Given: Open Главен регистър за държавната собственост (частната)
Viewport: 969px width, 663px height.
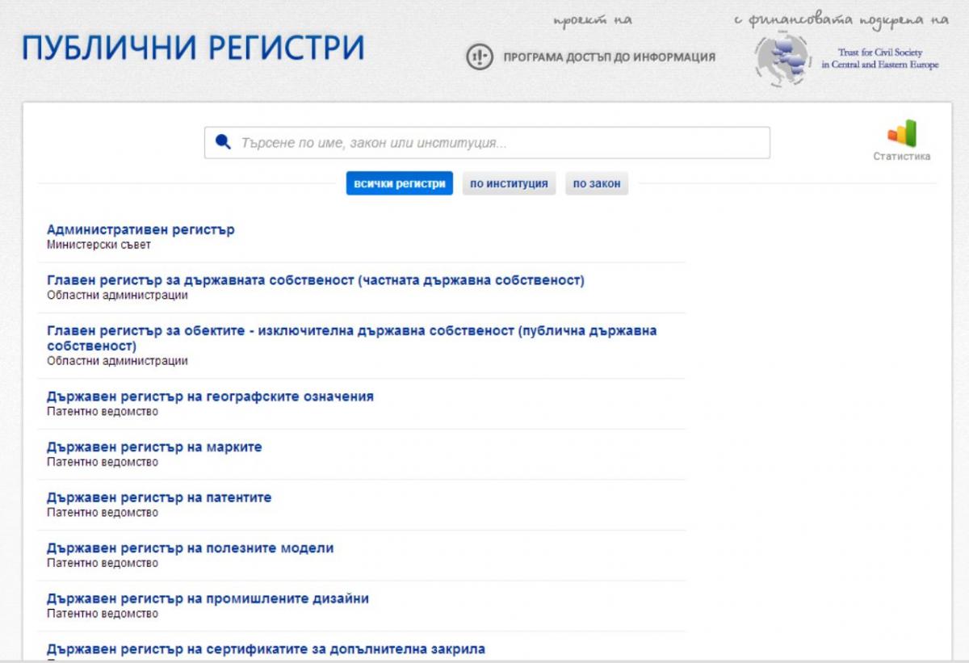Looking at the screenshot, I should [x=316, y=280].
